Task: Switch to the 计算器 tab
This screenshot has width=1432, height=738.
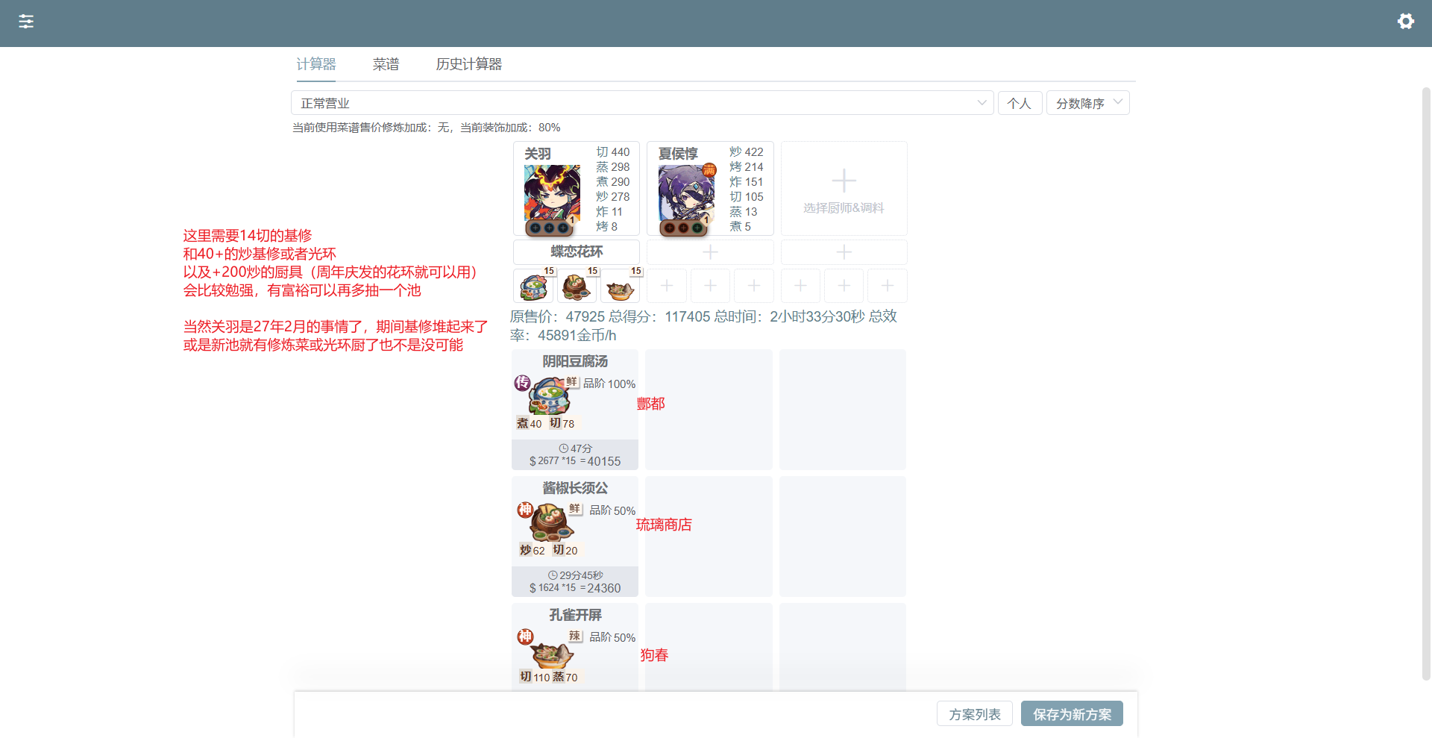Action: tap(316, 64)
